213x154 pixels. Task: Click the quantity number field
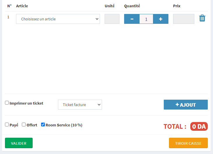tap(146, 19)
